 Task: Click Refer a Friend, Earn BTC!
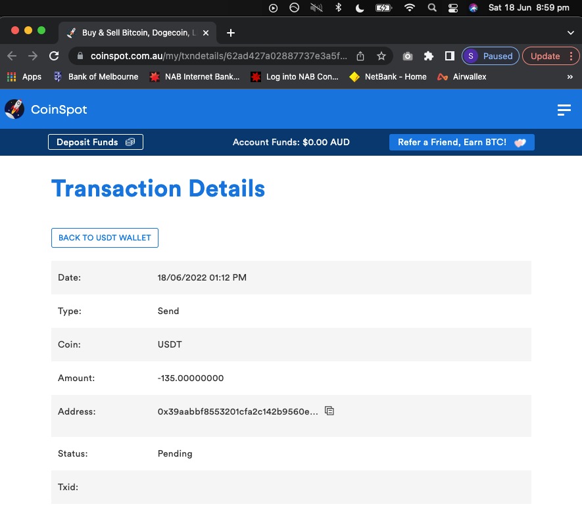(x=462, y=142)
